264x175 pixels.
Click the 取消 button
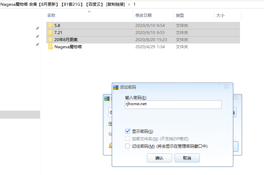(187, 158)
